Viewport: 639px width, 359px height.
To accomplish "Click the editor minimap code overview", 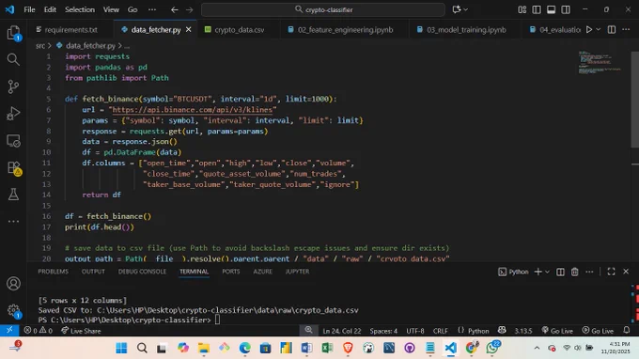I will (600, 62).
